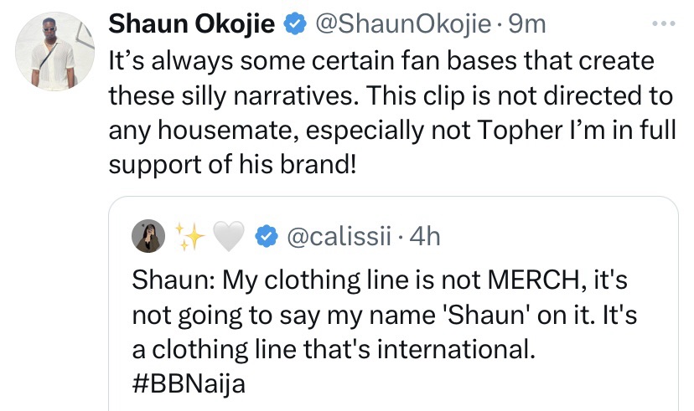Click the Shaun Okojie display name
Image resolution: width=694 pixels, height=411 pixels.
[x=192, y=24]
